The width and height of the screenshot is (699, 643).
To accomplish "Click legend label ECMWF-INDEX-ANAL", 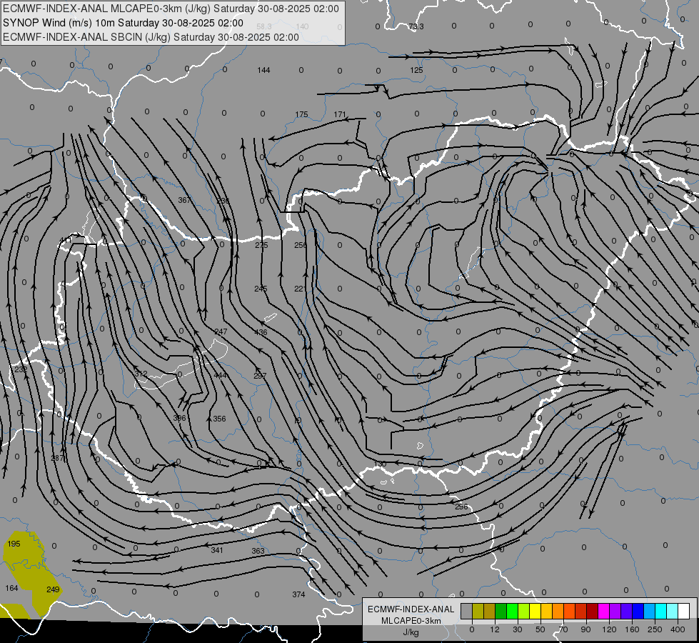I will click(411, 609).
